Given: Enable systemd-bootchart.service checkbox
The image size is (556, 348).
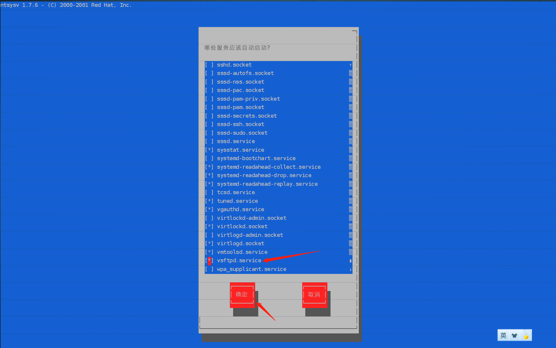Looking at the screenshot, I should click(209, 158).
